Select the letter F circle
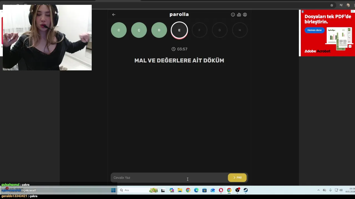Image resolution: width=355 pixels, height=199 pixels. point(199,30)
